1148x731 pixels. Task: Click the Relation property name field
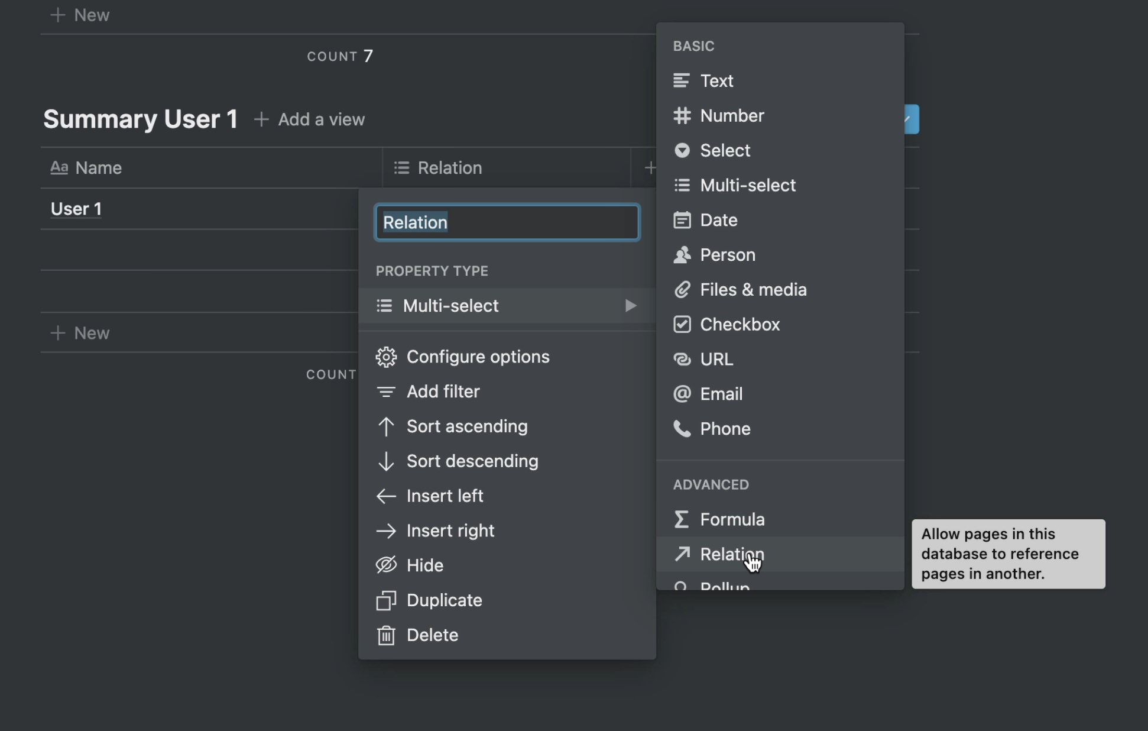507,222
